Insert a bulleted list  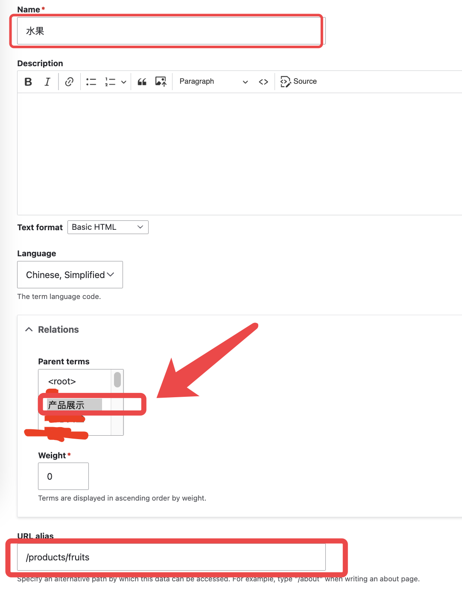(91, 82)
